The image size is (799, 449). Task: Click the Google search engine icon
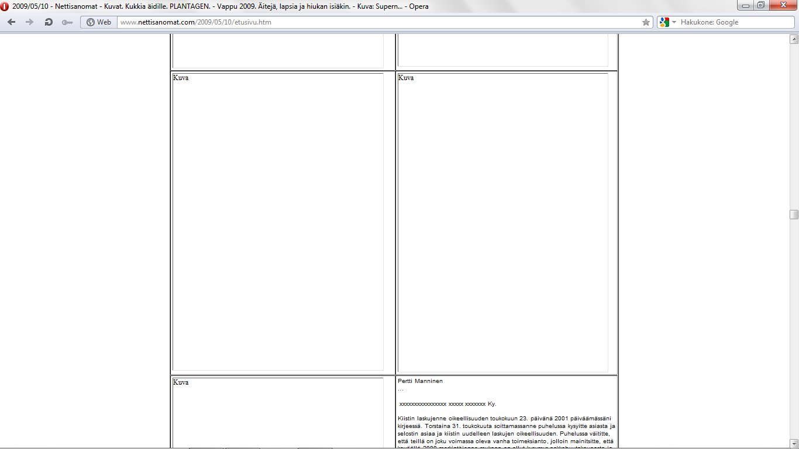[x=664, y=22]
